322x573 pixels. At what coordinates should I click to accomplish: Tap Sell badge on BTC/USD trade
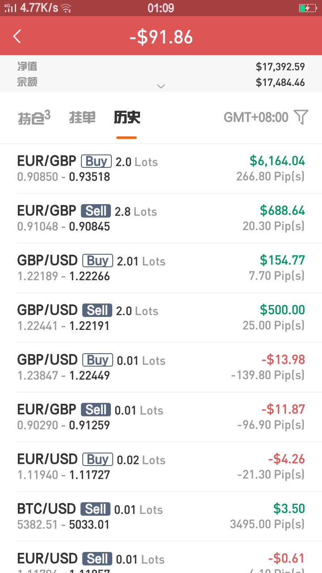tap(96, 509)
